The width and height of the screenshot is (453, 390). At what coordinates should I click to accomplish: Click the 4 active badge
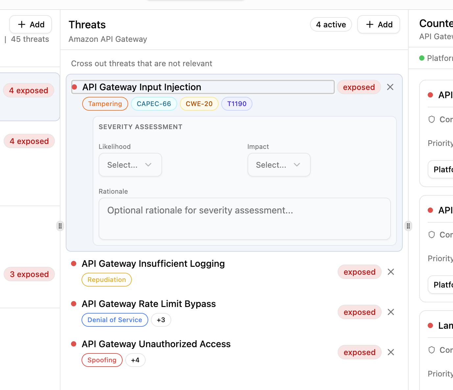pos(331,24)
